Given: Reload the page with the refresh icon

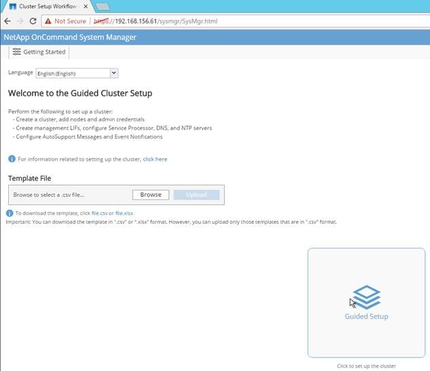Looking at the screenshot, I should [33, 21].
